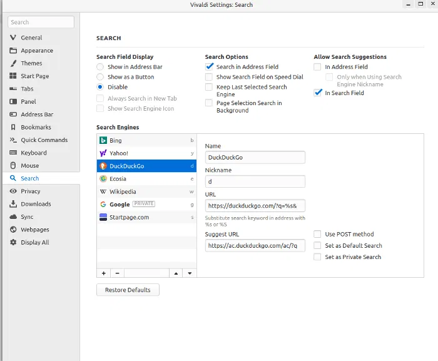The height and width of the screenshot is (361, 438).
Task: Maximize the Vivaldi Settings window
Action: 420,4
